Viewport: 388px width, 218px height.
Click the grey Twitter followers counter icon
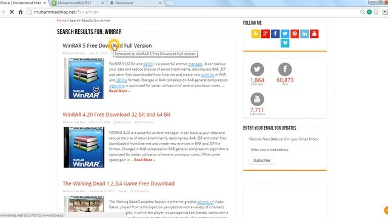click(x=257, y=69)
